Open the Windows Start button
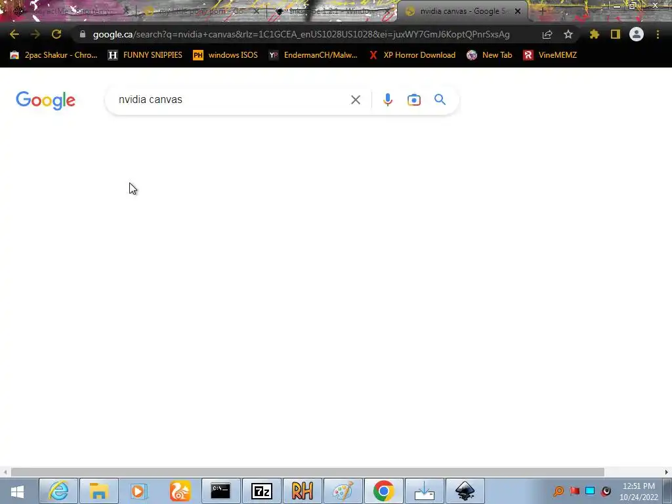 18,491
